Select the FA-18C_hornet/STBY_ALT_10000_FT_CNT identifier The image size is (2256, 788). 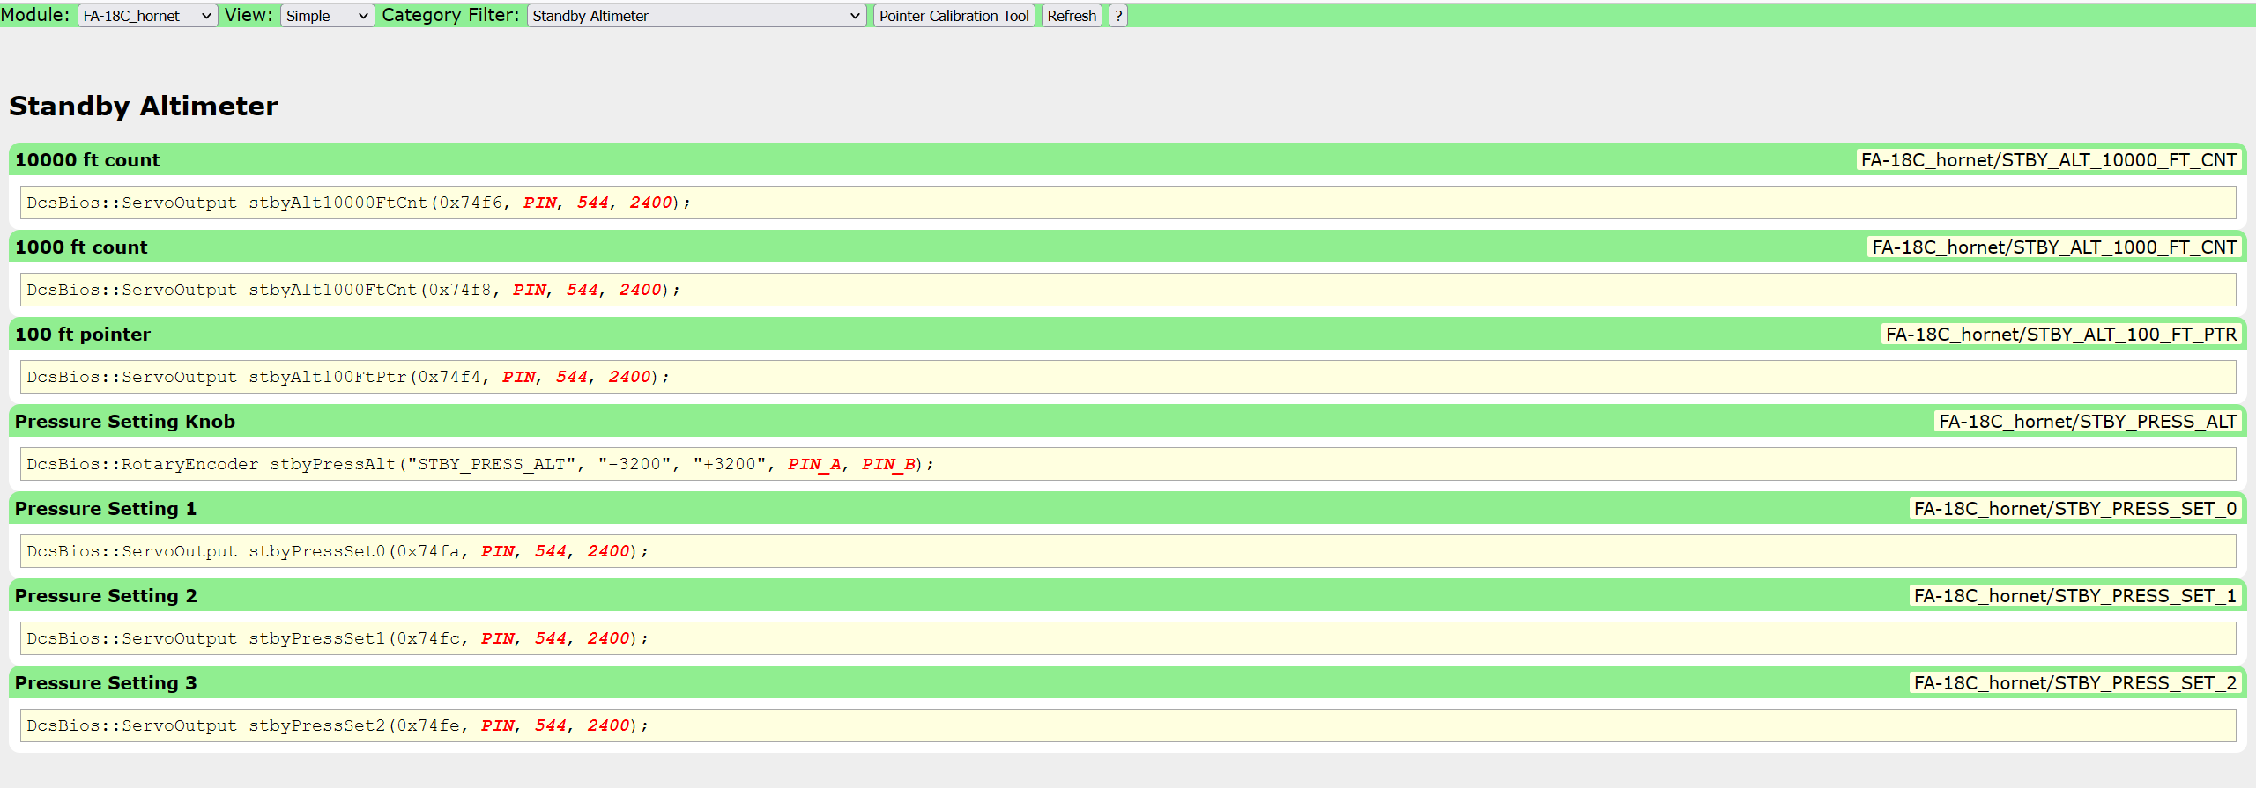[2048, 160]
